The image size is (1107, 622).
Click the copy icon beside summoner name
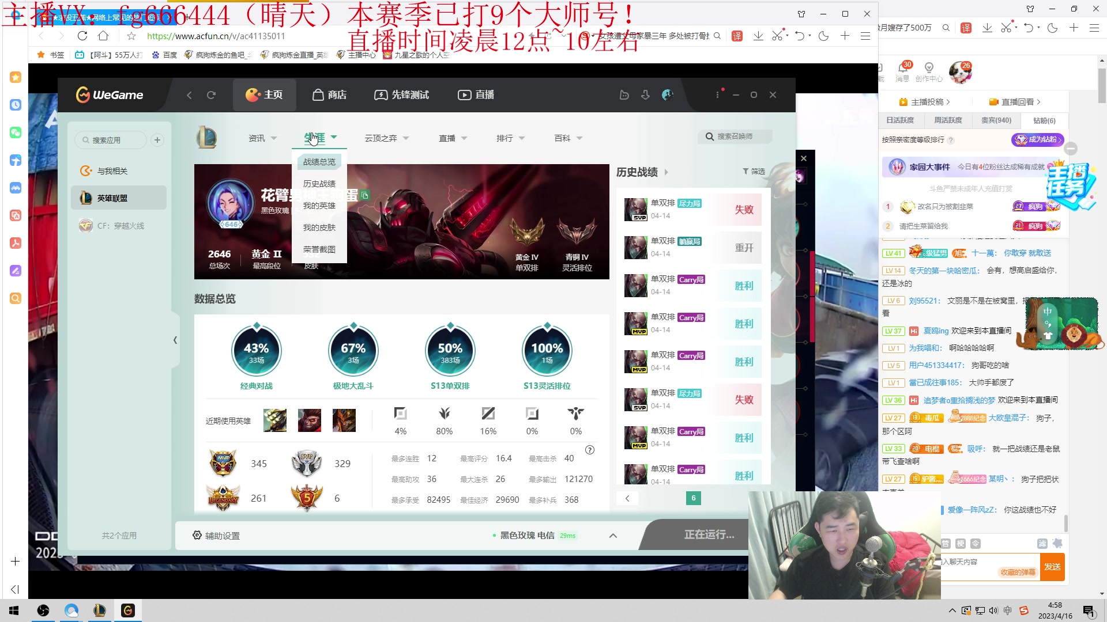[365, 196]
